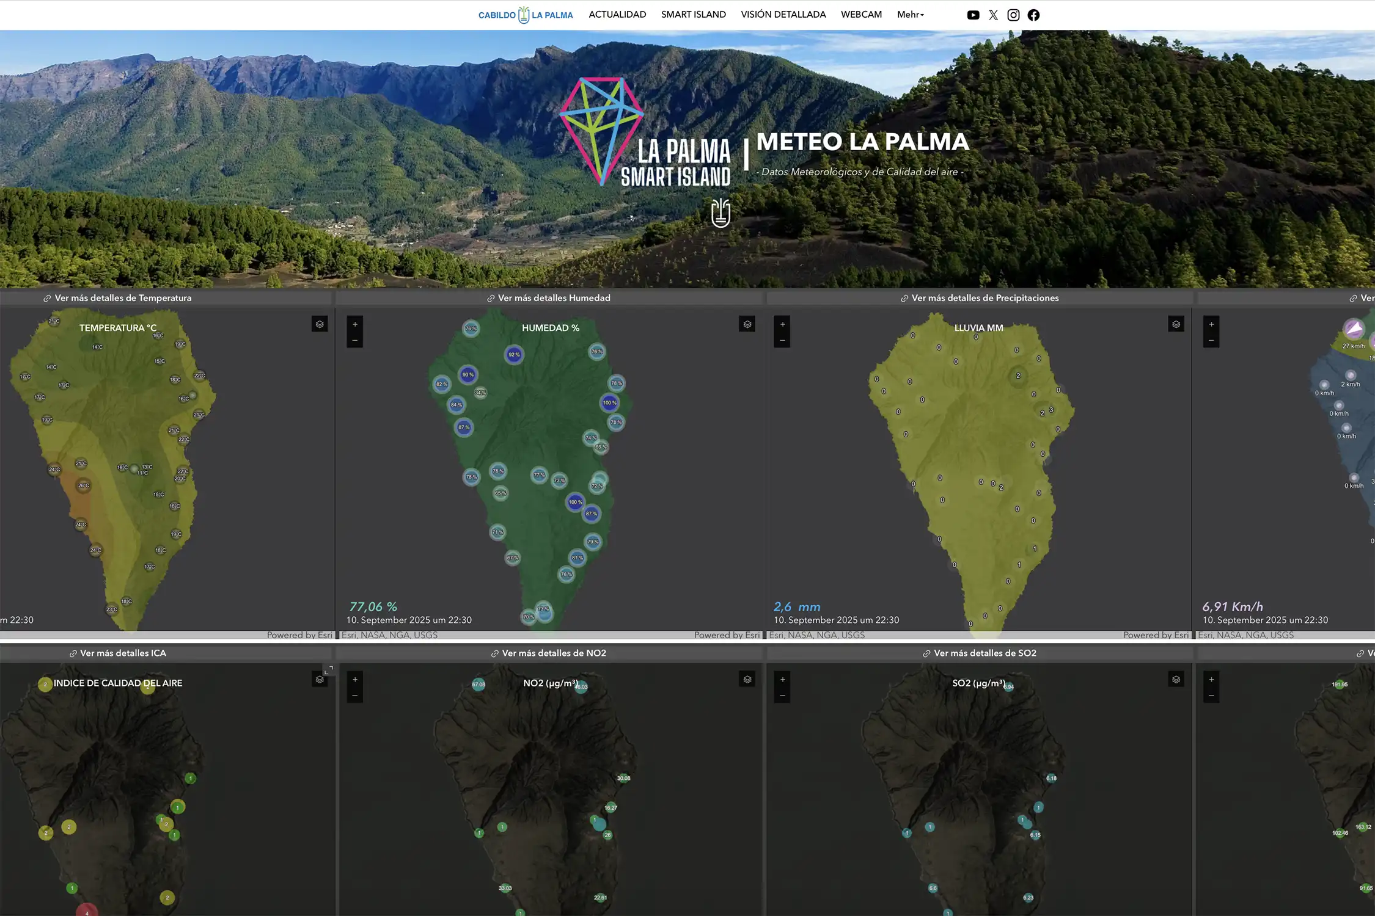
Task: Open the Cabildo La Palma logo link
Action: (x=526, y=15)
